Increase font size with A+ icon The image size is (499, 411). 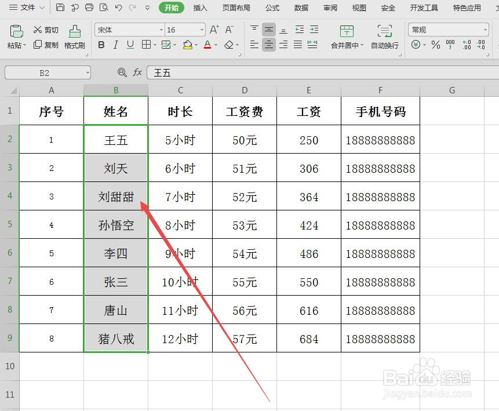pos(214,30)
